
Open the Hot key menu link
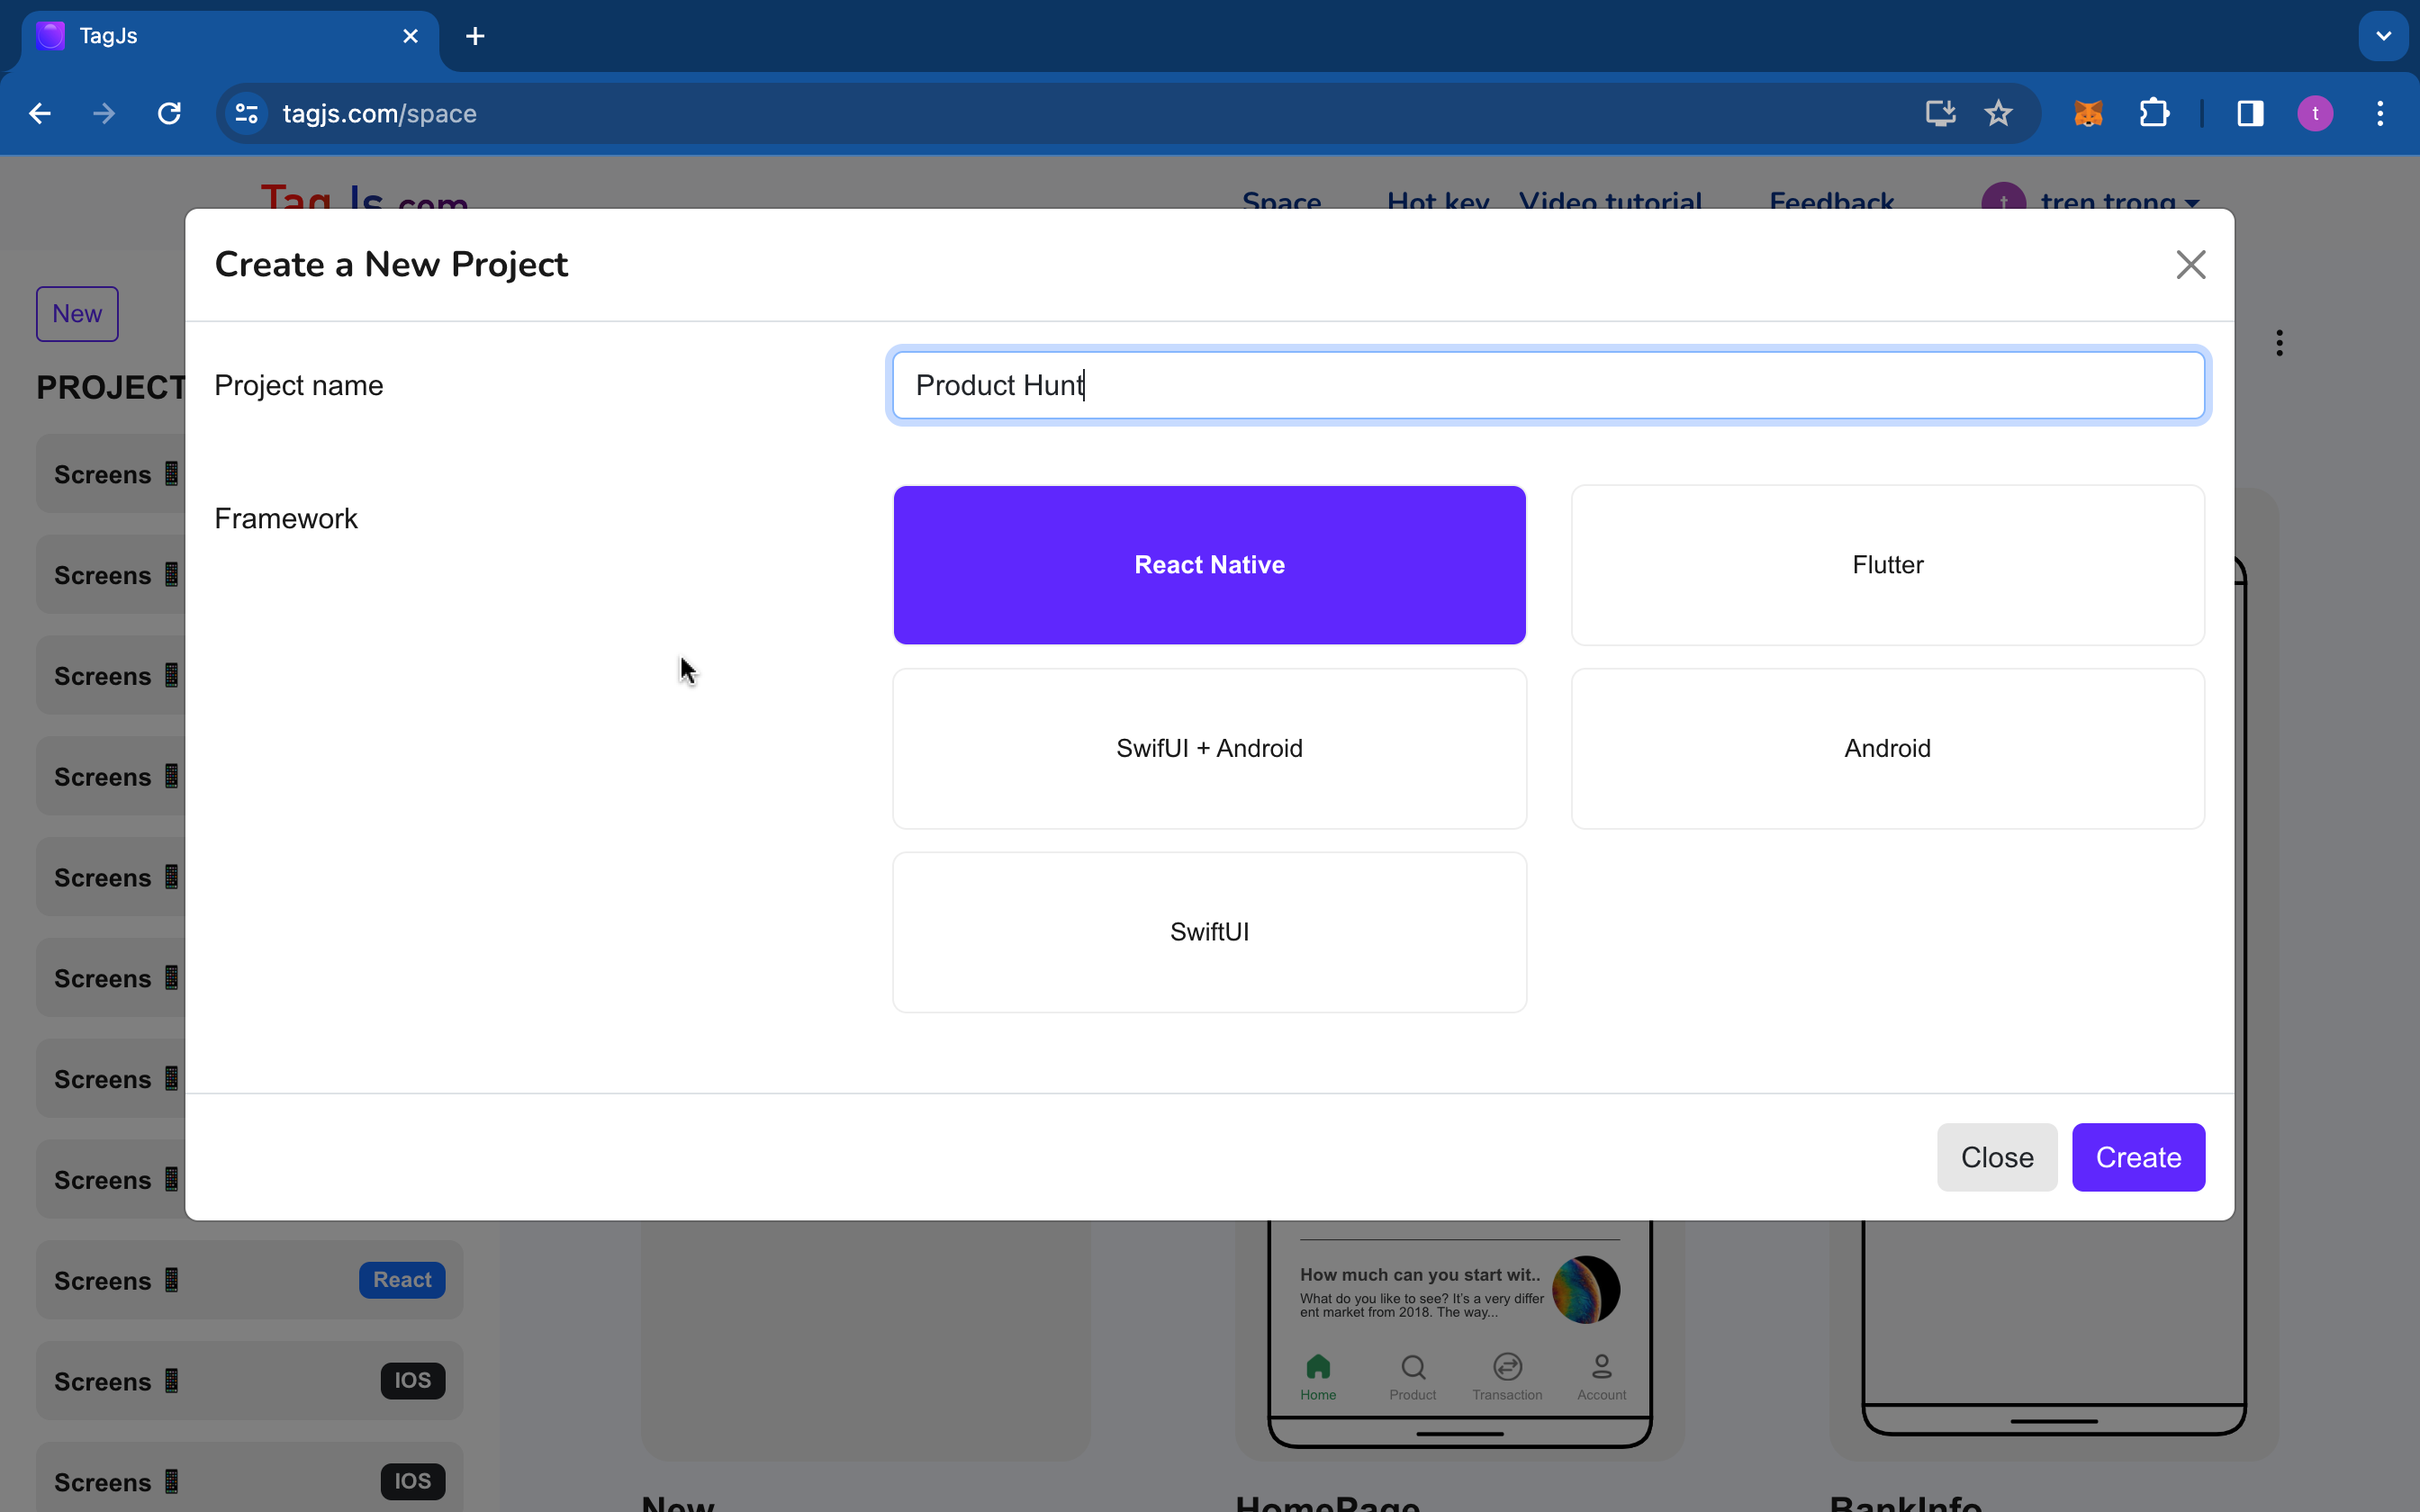(x=1438, y=200)
